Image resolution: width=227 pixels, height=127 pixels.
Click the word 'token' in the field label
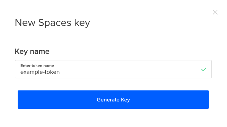pos(37,66)
